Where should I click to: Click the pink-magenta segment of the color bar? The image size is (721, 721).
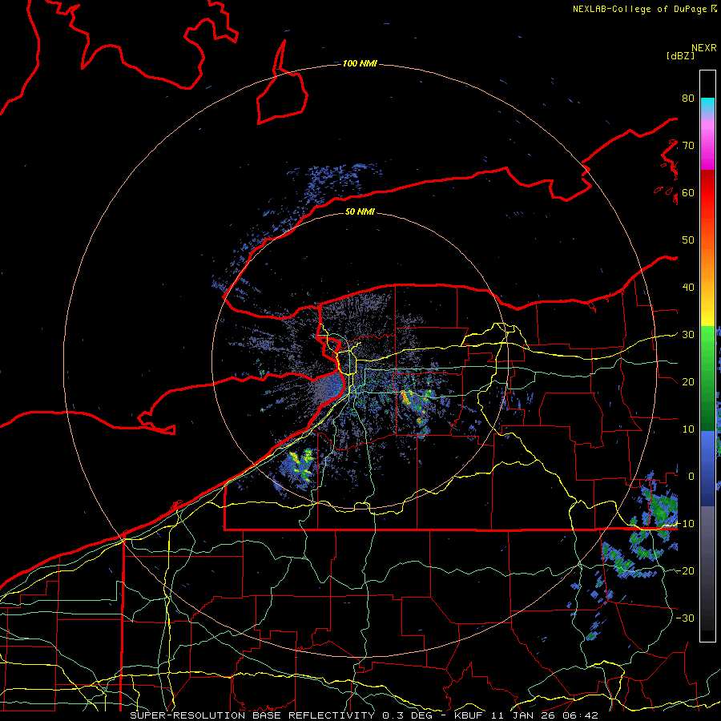point(707,143)
